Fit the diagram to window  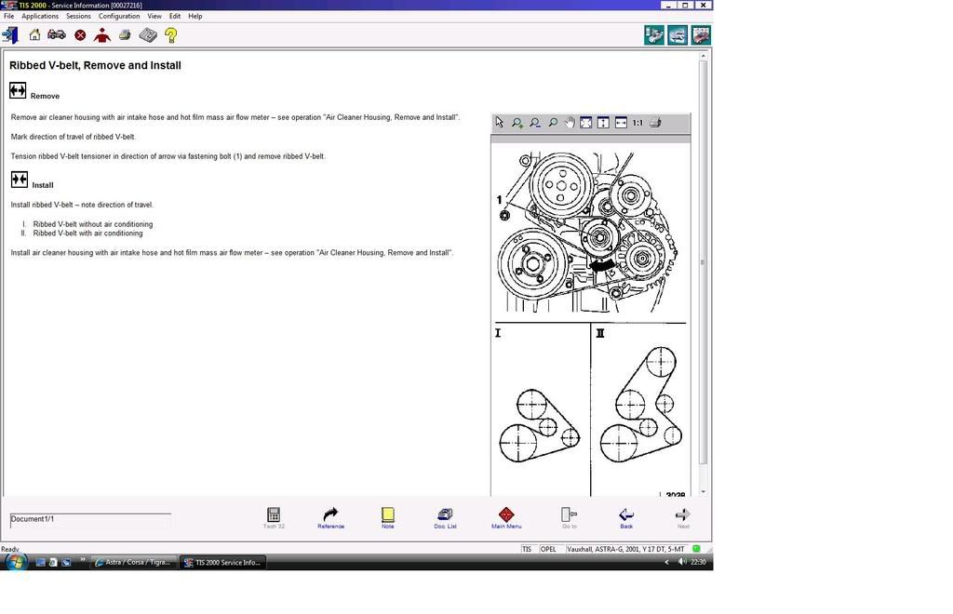(x=586, y=123)
